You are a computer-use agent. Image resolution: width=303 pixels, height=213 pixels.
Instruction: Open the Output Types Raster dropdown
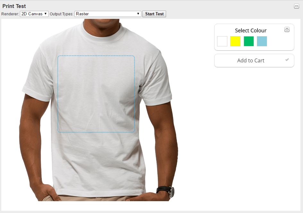[108, 14]
